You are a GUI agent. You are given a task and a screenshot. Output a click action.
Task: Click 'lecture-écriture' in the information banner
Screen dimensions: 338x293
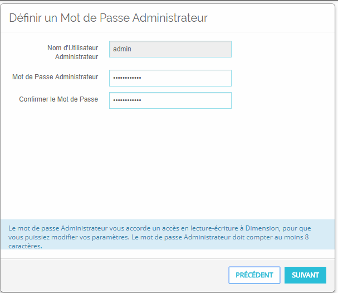[214, 228]
